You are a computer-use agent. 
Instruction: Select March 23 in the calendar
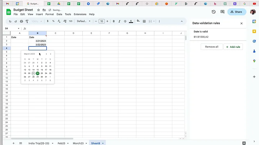point(42,73)
